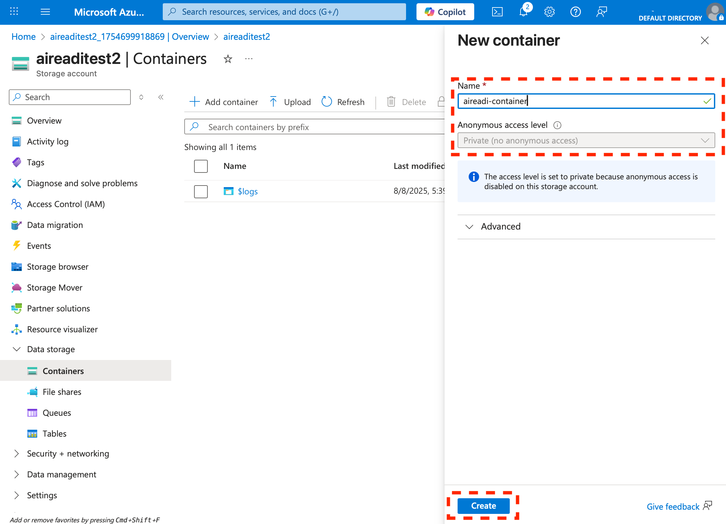
Task: Open the notifications bell icon
Action: [x=523, y=12]
